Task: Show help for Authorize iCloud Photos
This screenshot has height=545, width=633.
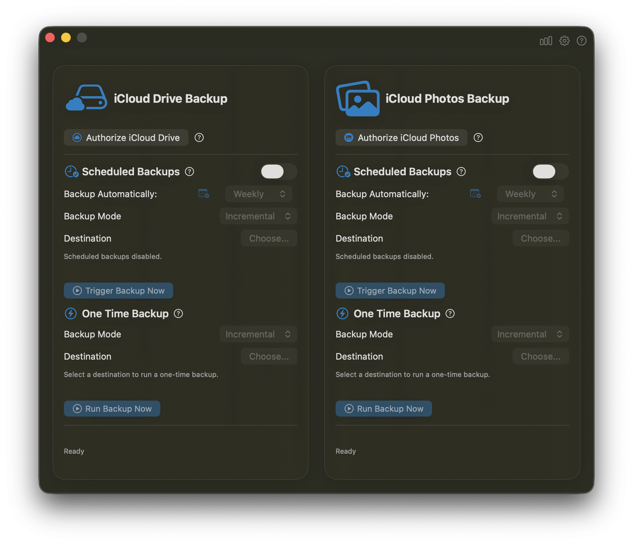Action: tap(478, 138)
